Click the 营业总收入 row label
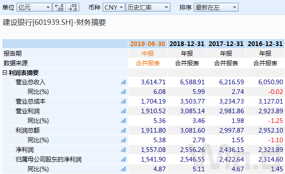Viewport: 285px width, 174px height. (30, 82)
